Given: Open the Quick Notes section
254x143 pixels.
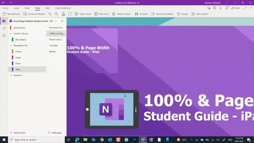Looking at the screenshot, I should click(27, 28).
